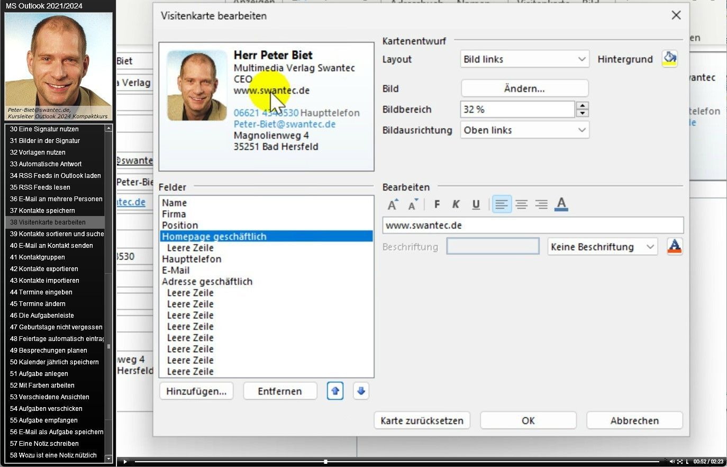Click the label color icon beside Keine Beschriftung

[674, 247]
